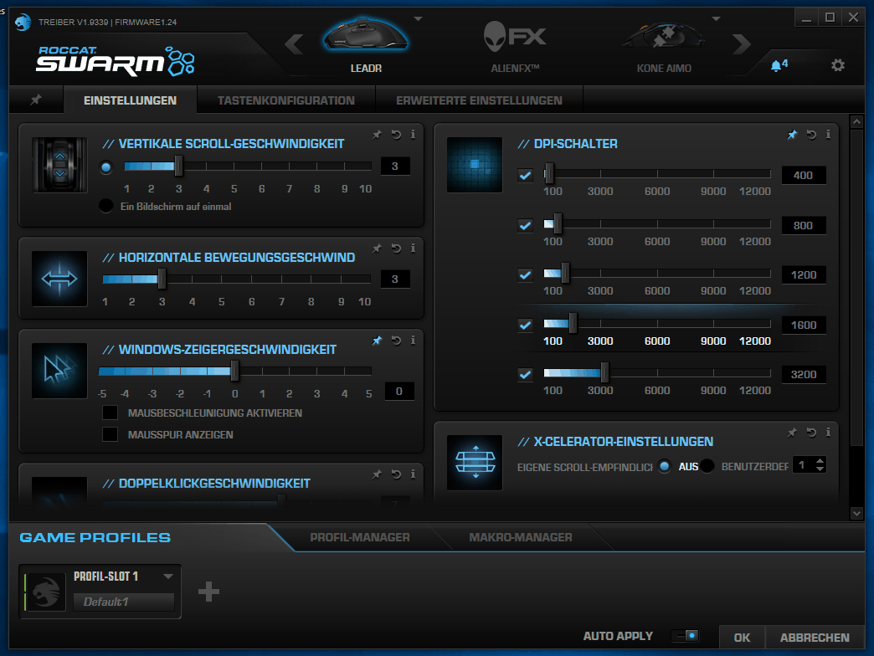Unpin the Windows pointer speed panel
This screenshot has height=656, width=874.
click(378, 340)
